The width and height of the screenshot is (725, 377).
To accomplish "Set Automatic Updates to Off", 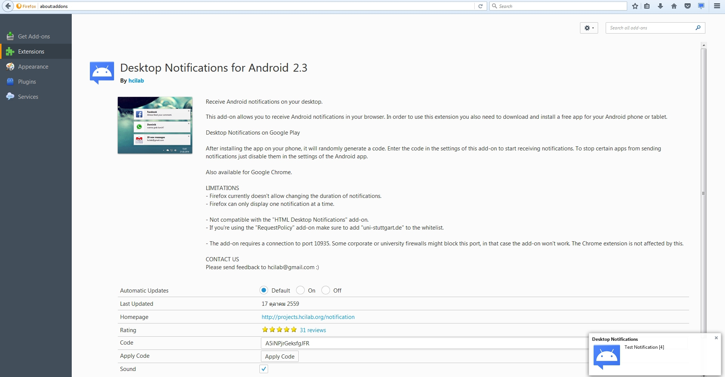I will coord(325,290).
